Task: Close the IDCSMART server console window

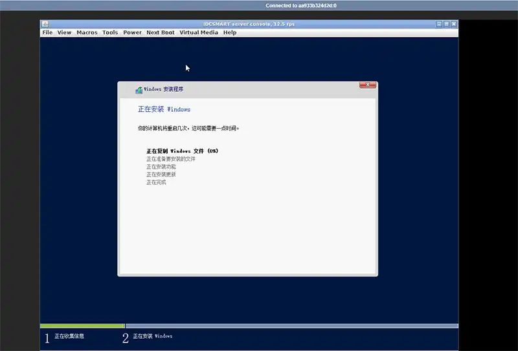Action: [x=454, y=24]
